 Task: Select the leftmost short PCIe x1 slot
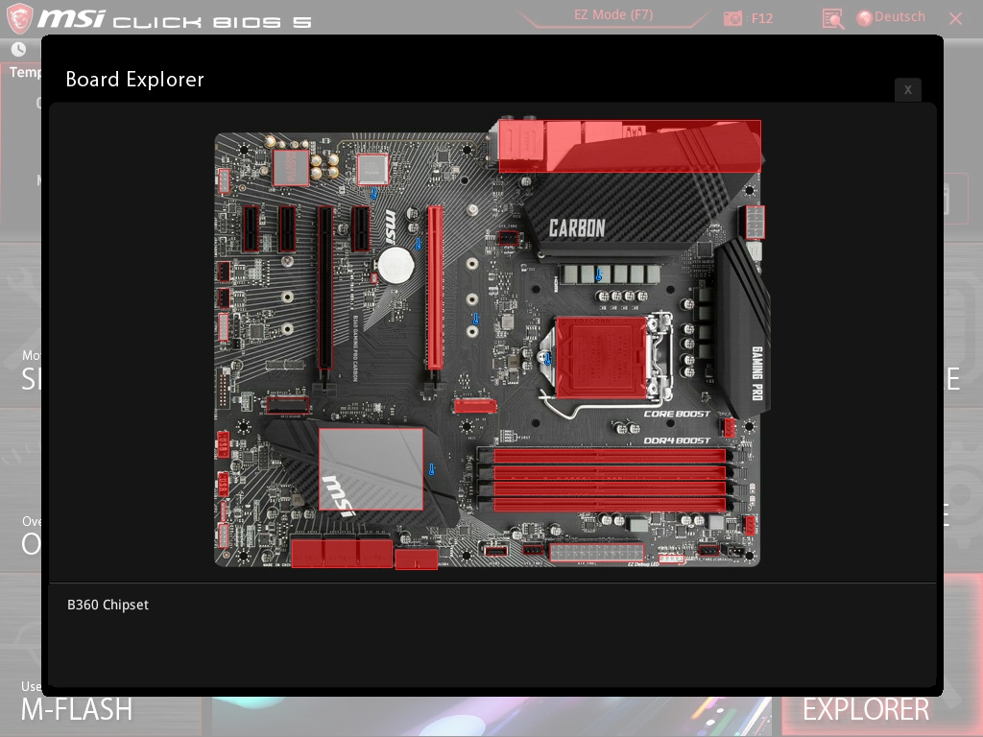click(252, 228)
